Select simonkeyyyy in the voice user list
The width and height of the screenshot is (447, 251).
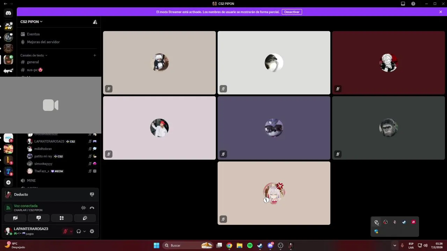[x=62, y=163]
